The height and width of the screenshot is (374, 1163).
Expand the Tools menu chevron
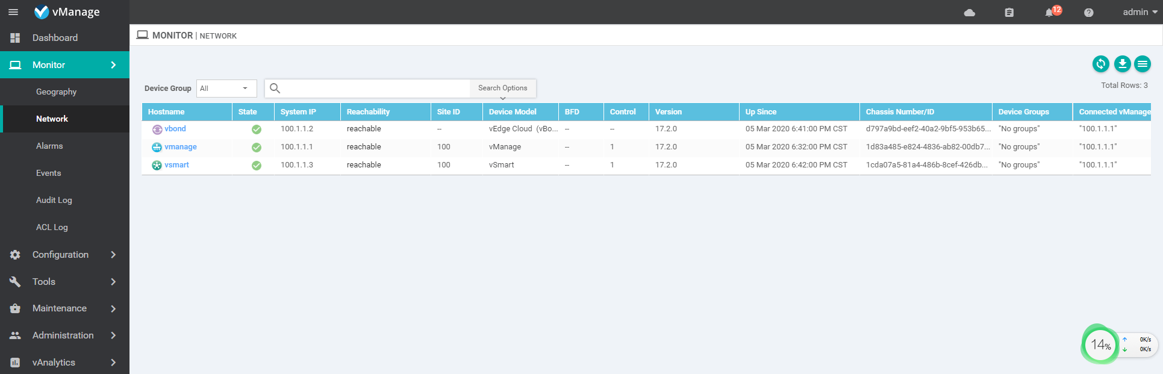point(113,282)
